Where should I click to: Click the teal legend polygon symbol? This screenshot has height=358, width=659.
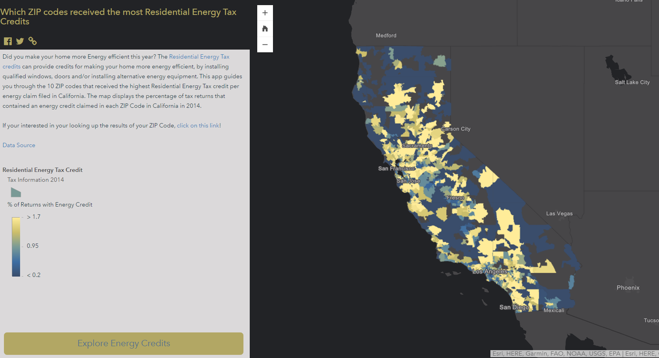tap(16, 192)
